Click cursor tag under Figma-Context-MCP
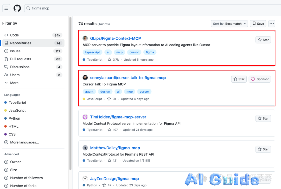Viewport: 281px width, 189px height. (x=134, y=52)
